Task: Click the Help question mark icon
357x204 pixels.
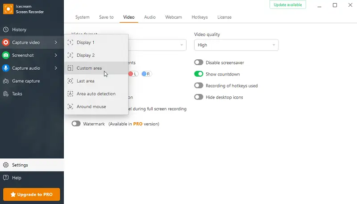Action: pos(6,178)
